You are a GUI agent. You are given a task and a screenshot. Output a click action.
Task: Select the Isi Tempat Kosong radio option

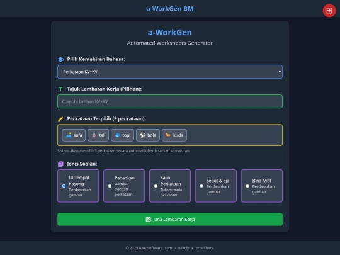[64, 186]
